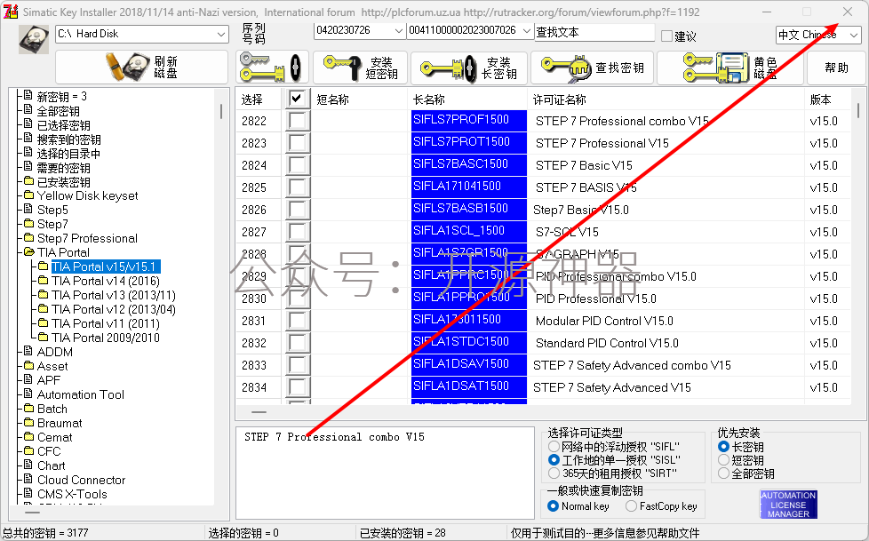Click Install short key button
Screen dimensions: 869x541
[x=360, y=68]
